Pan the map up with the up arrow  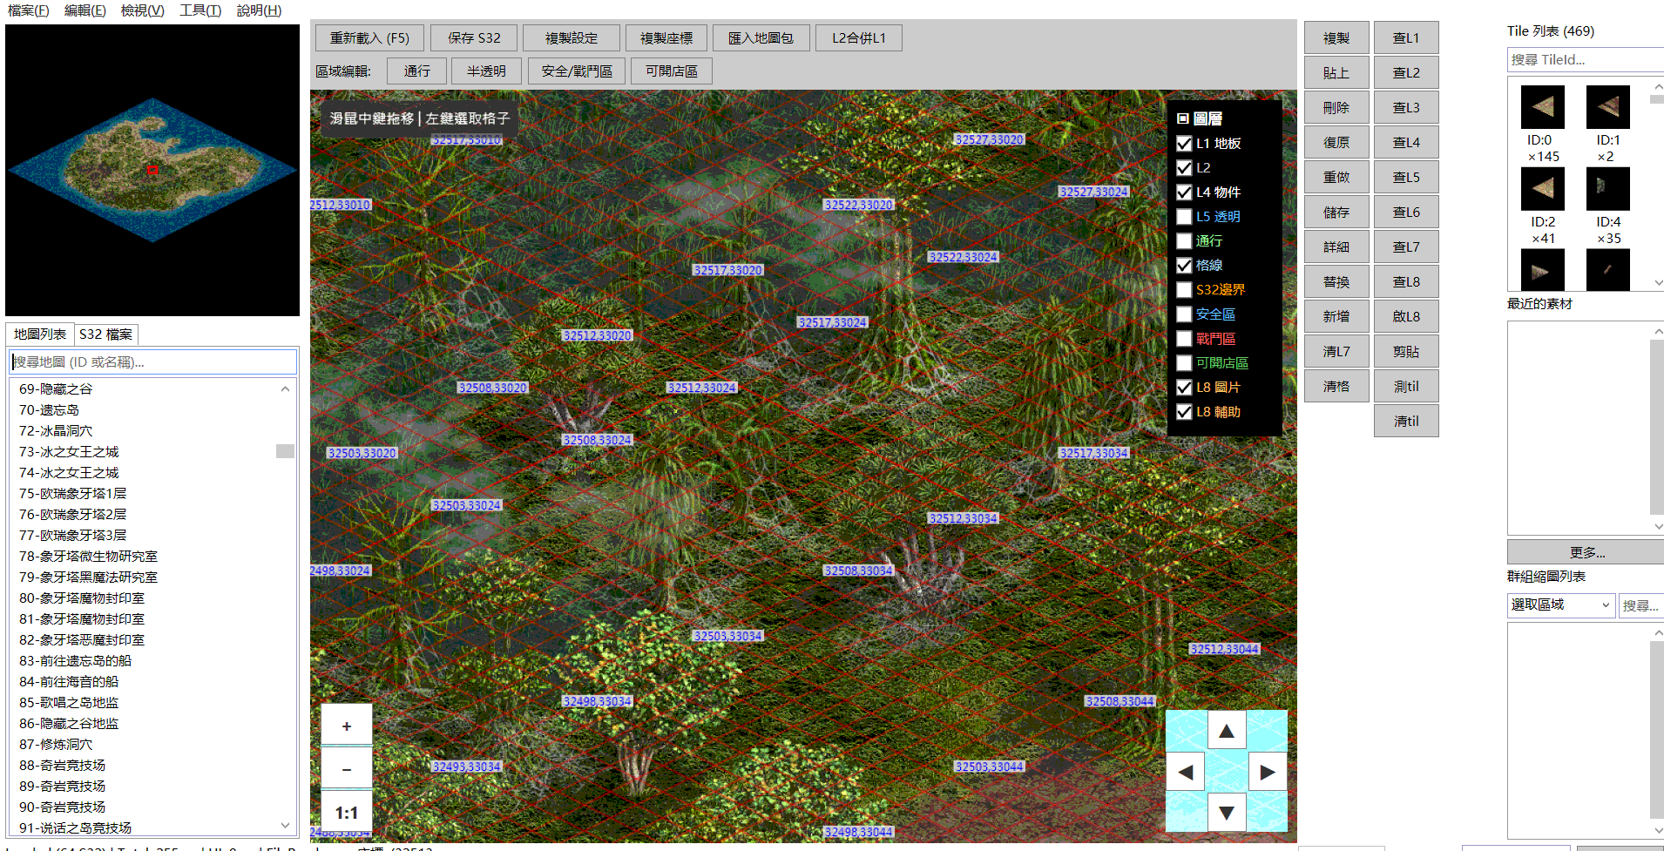(x=1226, y=731)
